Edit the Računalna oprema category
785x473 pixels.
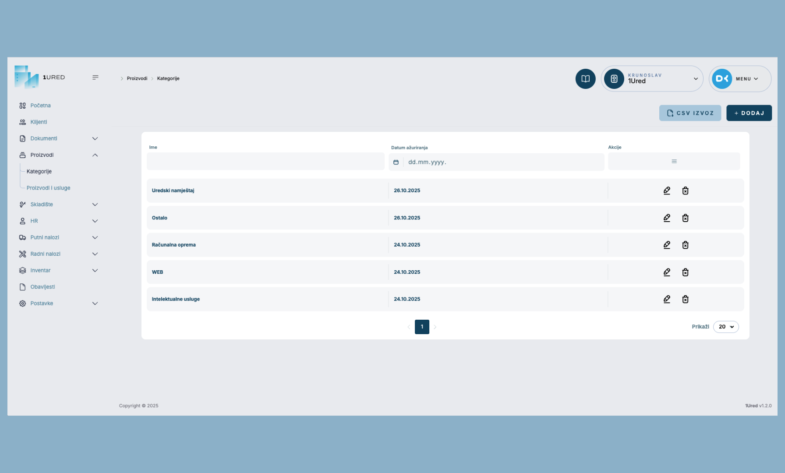pyautogui.click(x=667, y=245)
